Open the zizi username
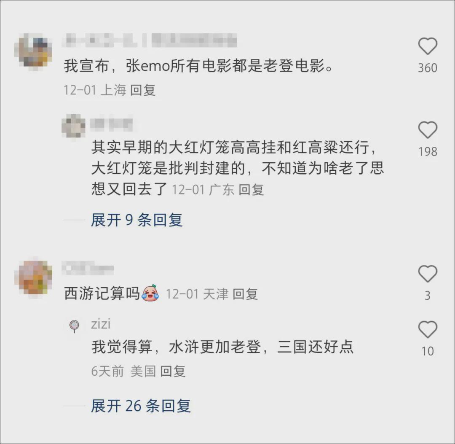The height and width of the screenshot is (444, 455). click(x=101, y=324)
